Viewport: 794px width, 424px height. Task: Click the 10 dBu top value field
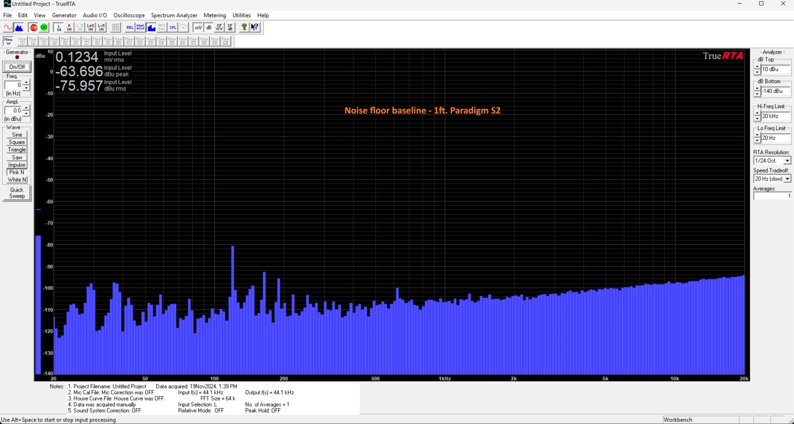pos(776,69)
